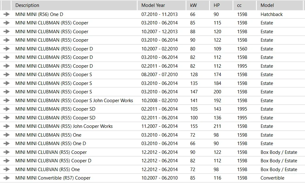Select the 'MINI MINI CLUBMAN (R55) One' description
The width and height of the screenshot is (305, 183).
pyautogui.click(x=48, y=135)
